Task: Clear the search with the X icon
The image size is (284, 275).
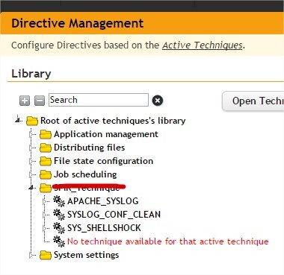Action: [158, 101]
